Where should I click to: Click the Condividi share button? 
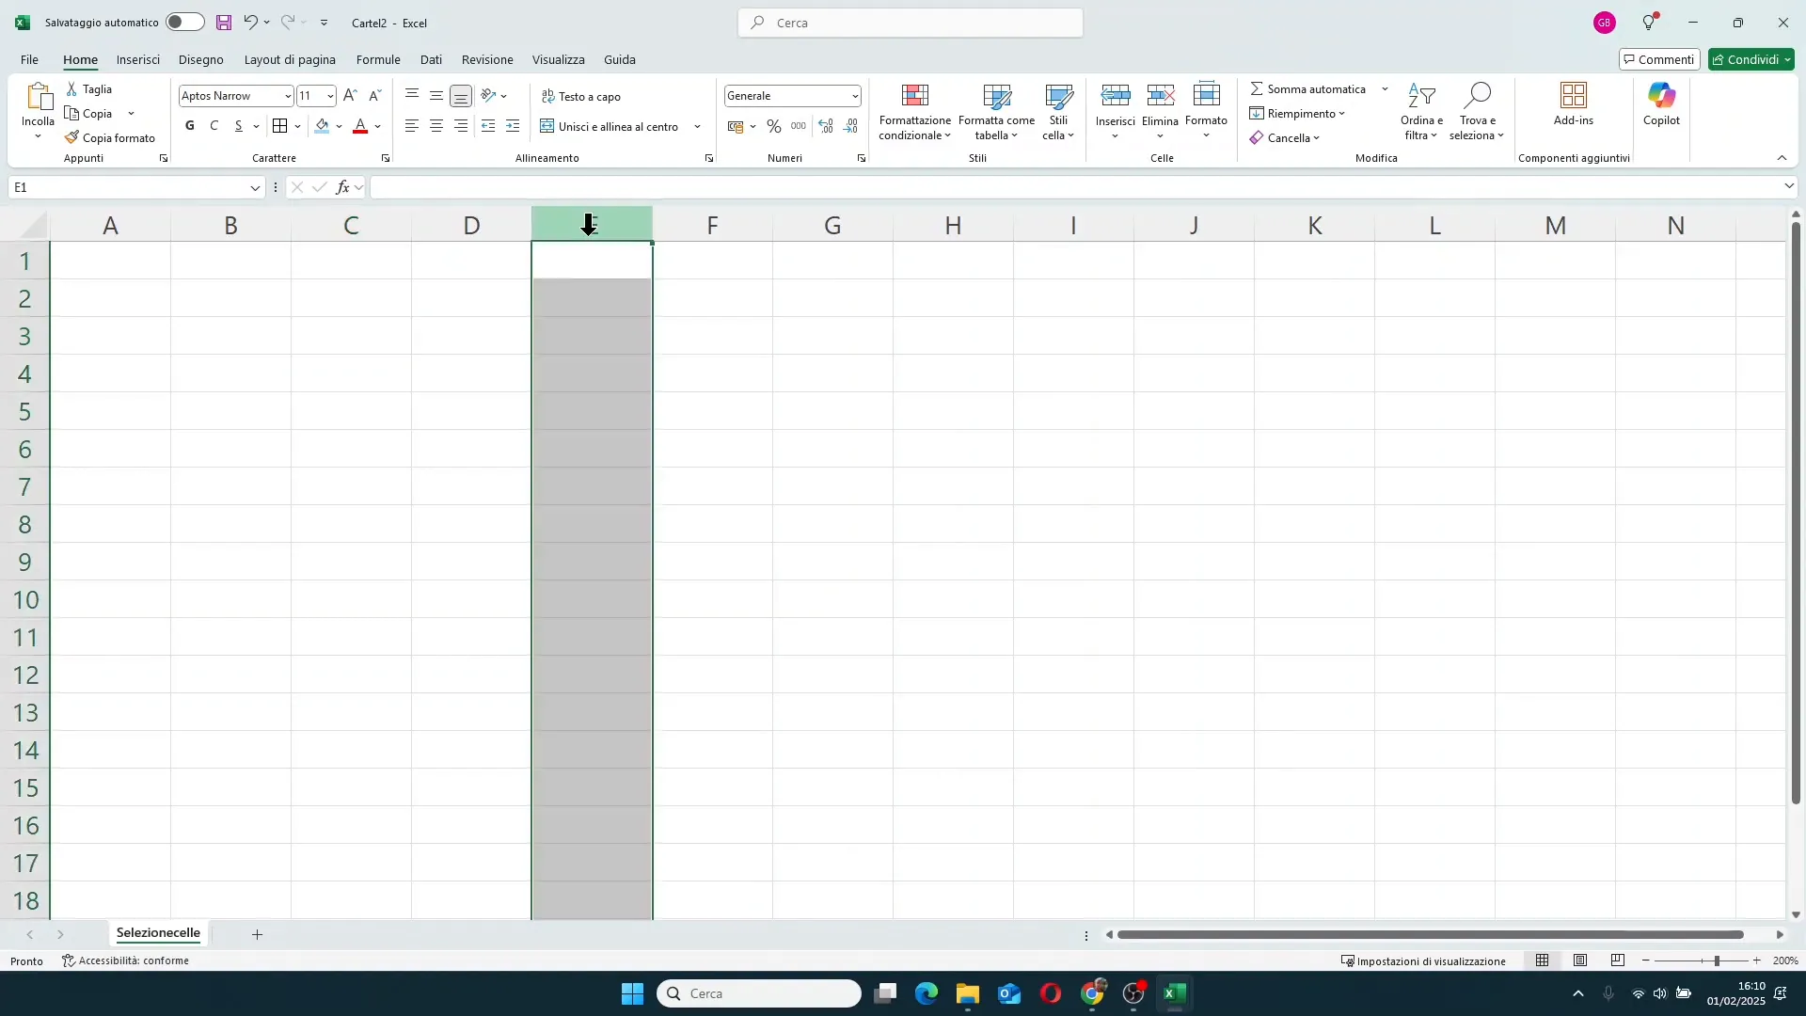(1751, 59)
